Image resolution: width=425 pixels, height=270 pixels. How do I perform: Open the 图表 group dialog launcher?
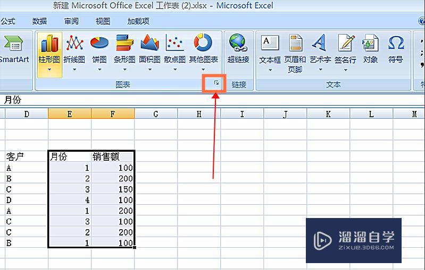click(216, 83)
